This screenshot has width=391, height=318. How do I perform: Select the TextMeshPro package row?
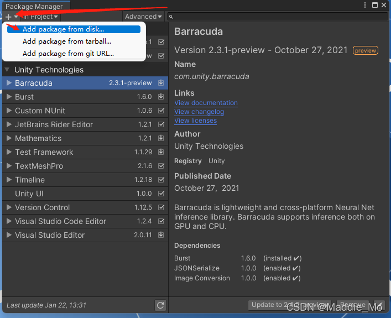85,166
